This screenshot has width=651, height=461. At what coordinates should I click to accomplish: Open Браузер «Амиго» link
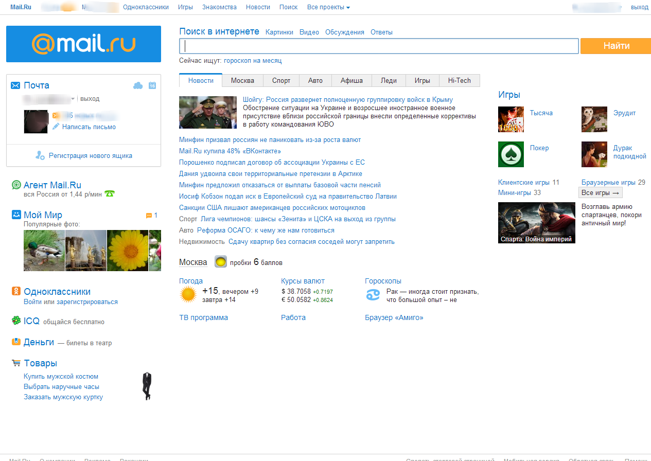[394, 317]
